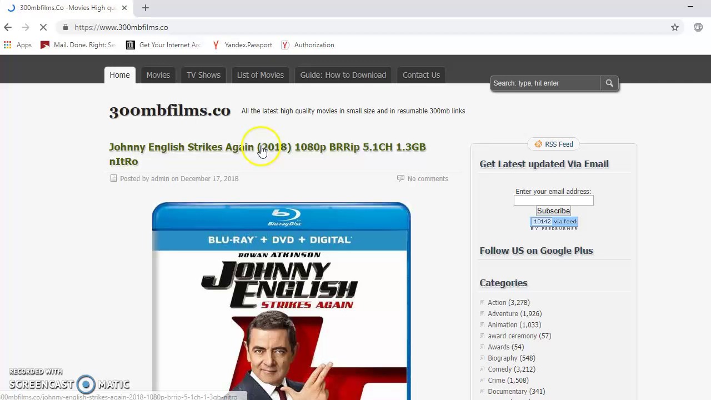Image resolution: width=711 pixels, height=400 pixels.
Task: Click the Categories heading
Action: point(503,283)
